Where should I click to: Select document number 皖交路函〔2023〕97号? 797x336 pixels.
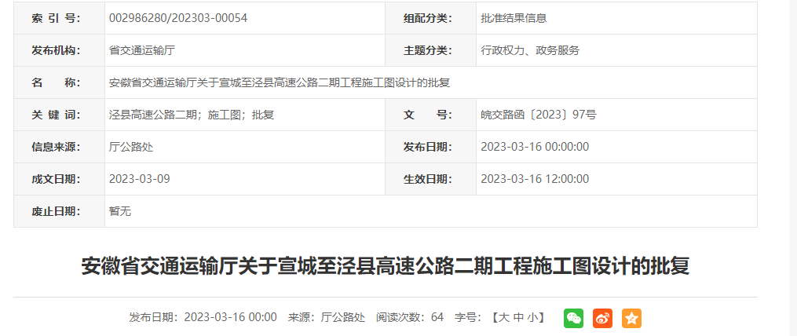click(539, 115)
